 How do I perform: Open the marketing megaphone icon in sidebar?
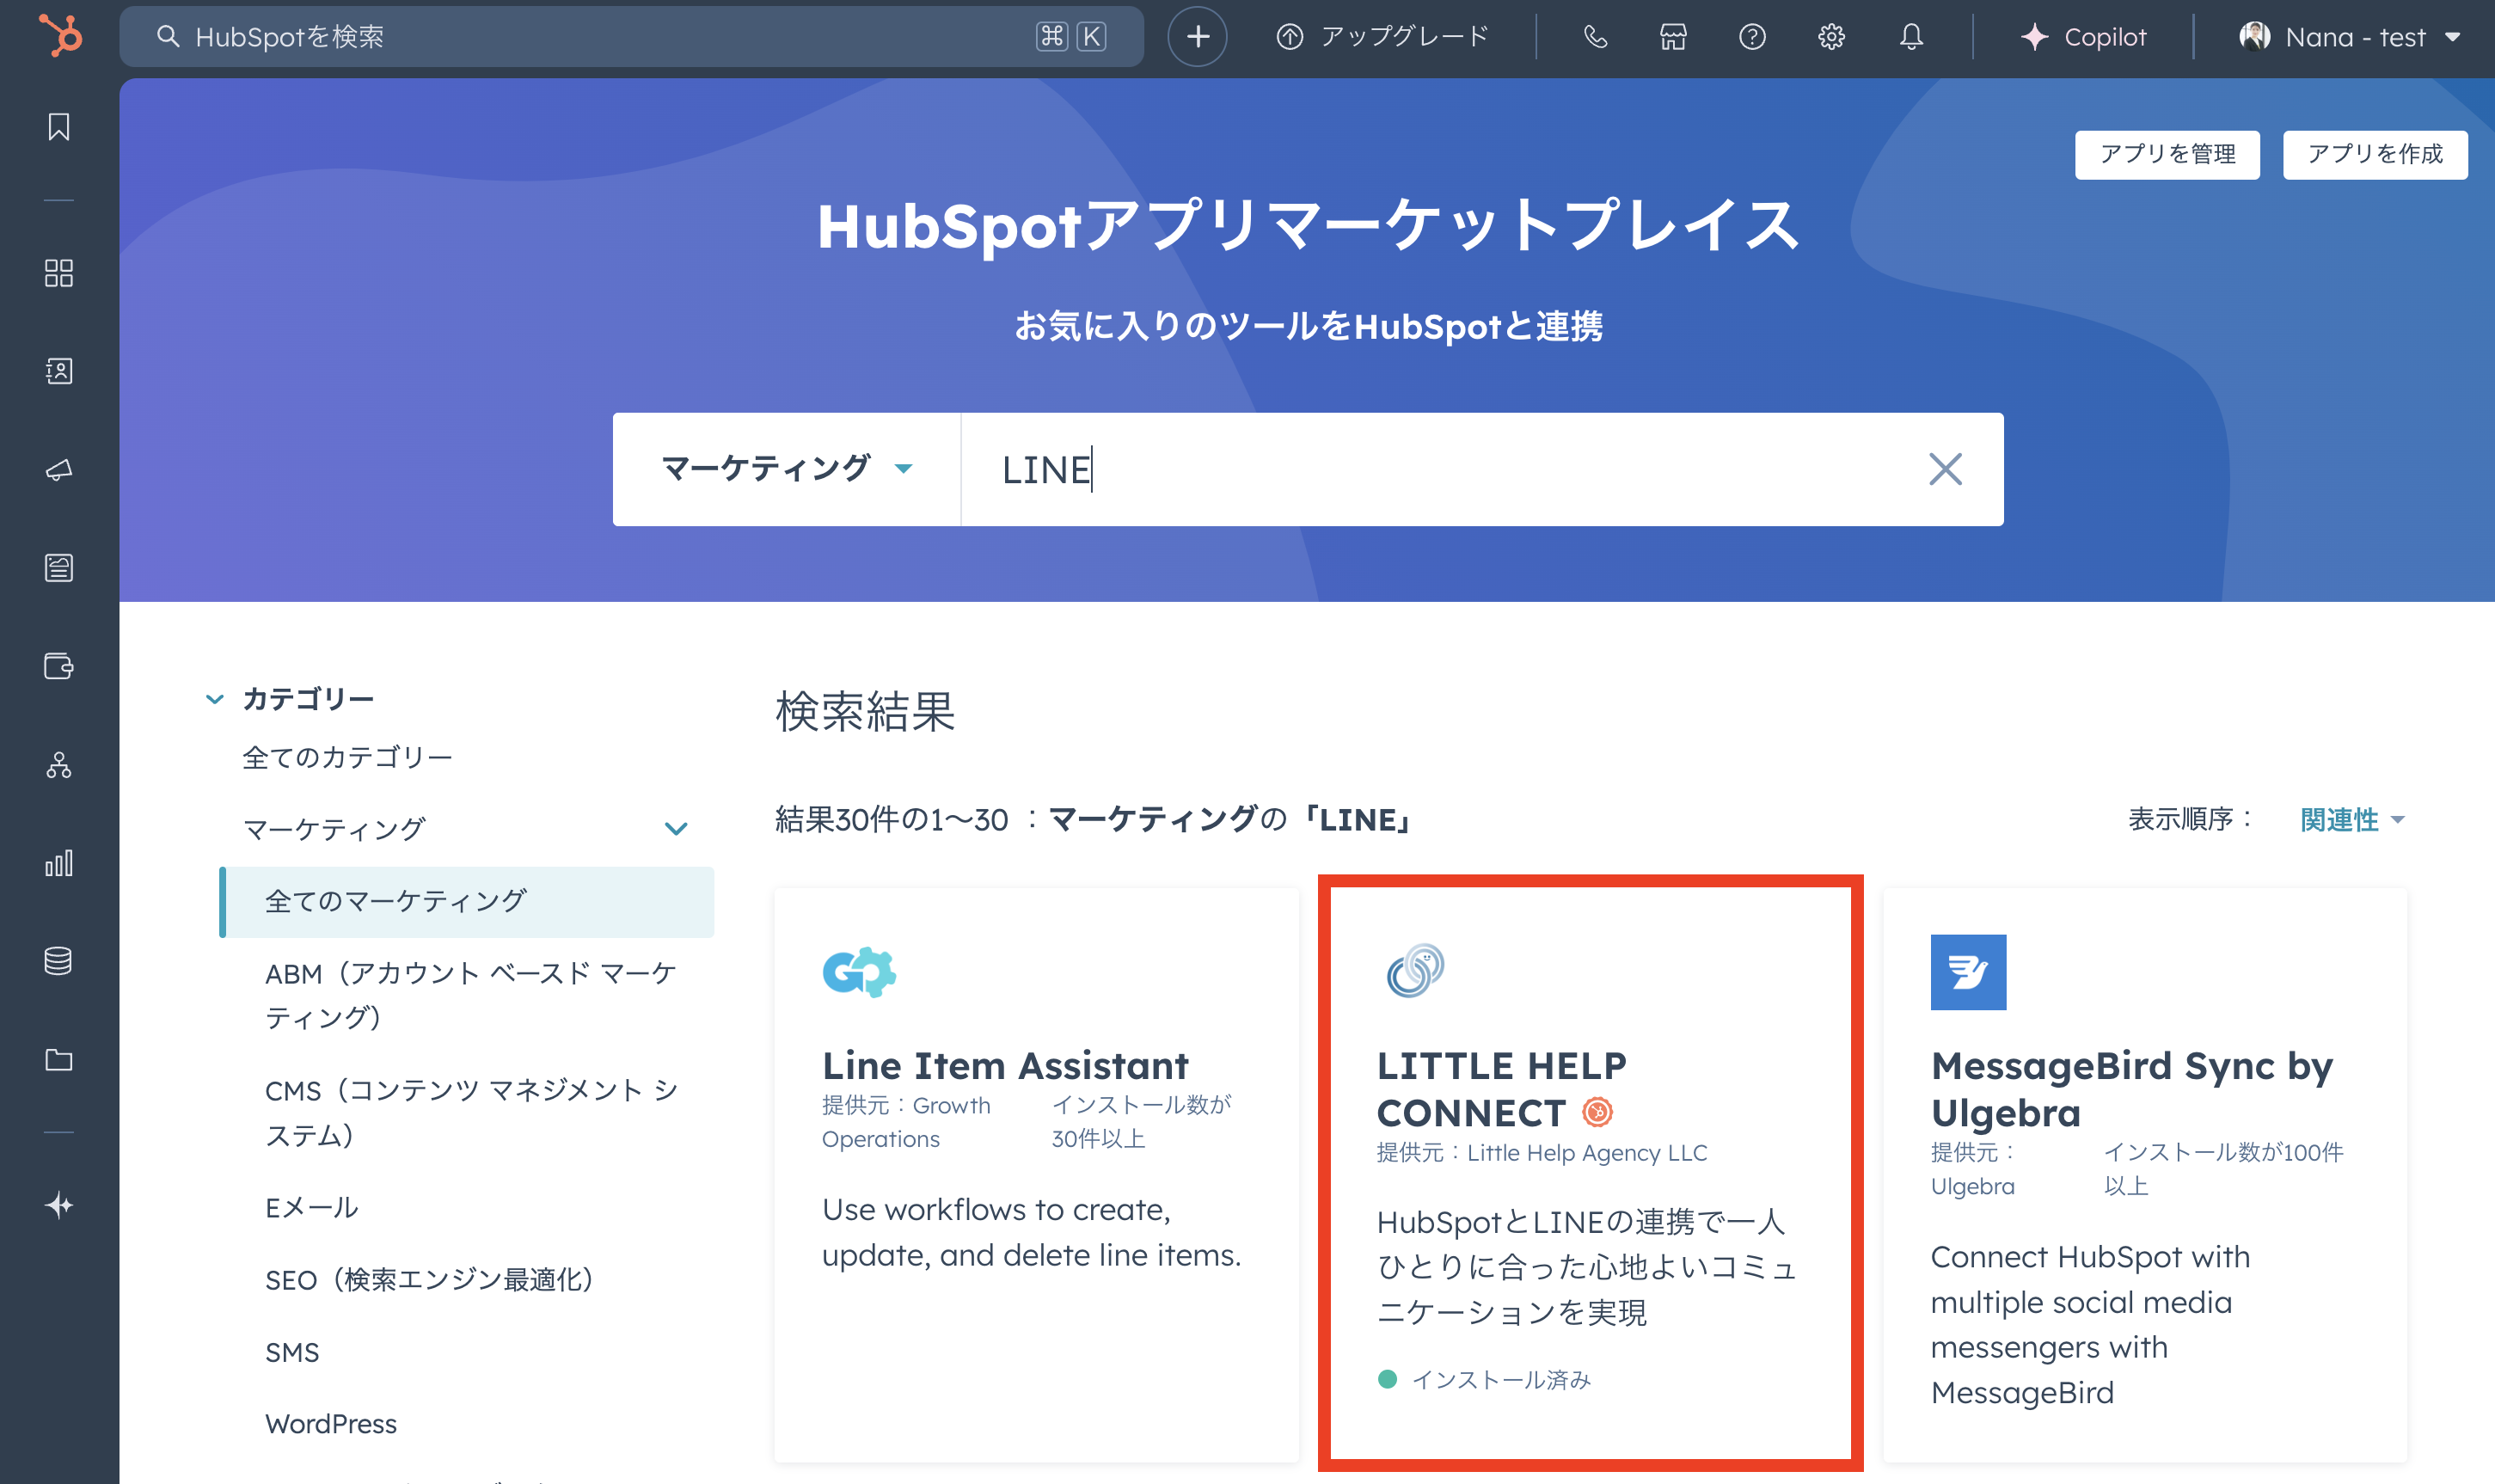coord(59,469)
